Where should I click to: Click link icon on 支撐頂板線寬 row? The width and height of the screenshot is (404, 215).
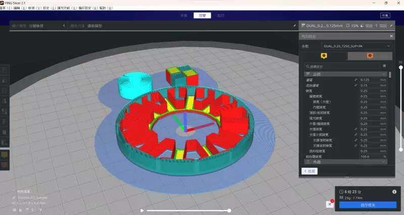[356, 140]
